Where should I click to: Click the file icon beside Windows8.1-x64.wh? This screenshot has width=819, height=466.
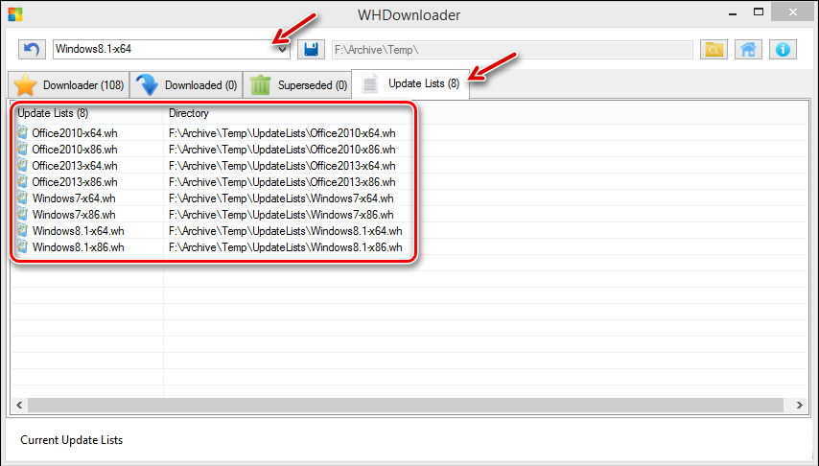point(22,230)
